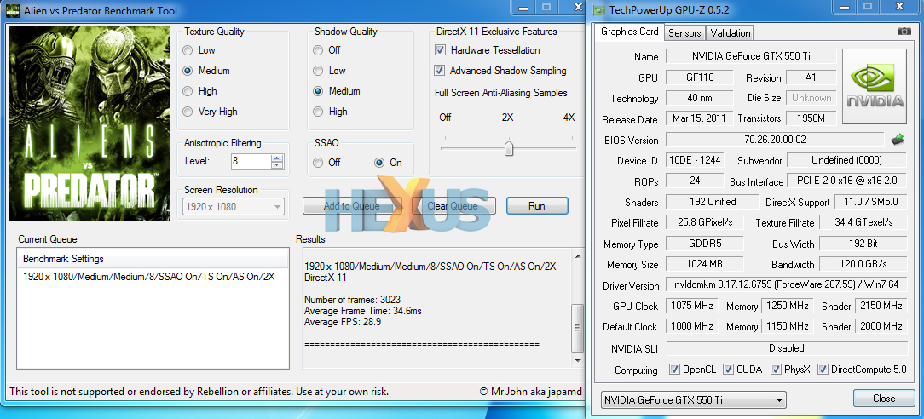This screenshot has height=419, width=924.
Task: Click the Memory Type GDDR5 field
Action: coord(704,244)
